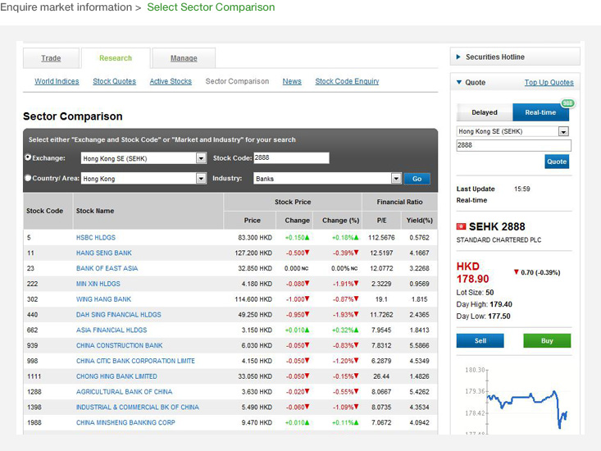Click the intraday price chart for SEHK 2888
The height and width of the screenshot is (451, 601).
click(516, 400)
